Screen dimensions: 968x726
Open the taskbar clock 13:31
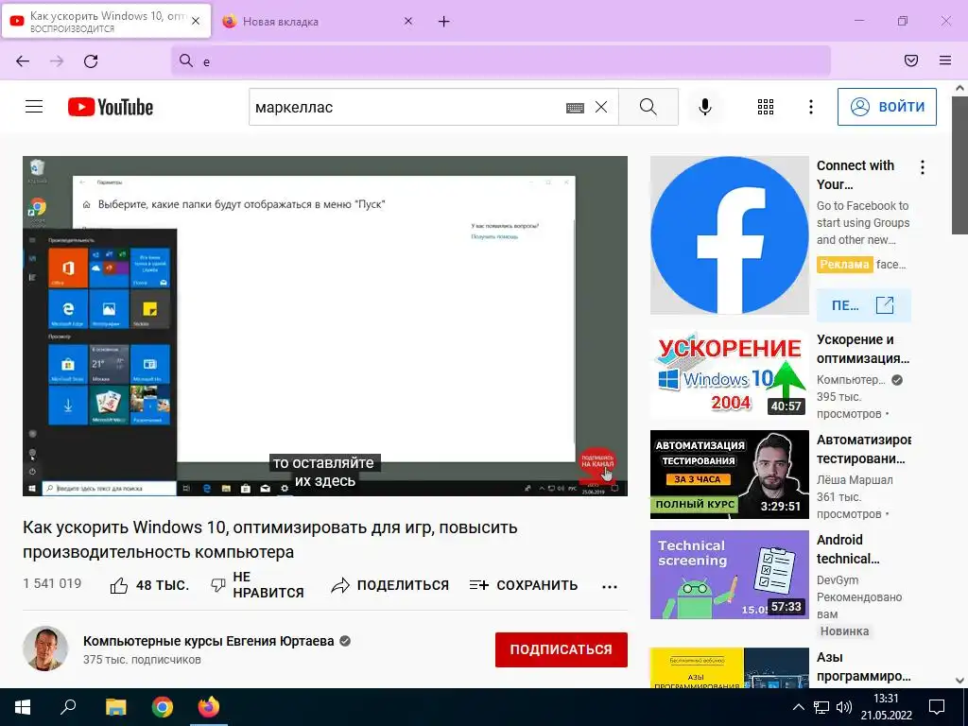886,707
